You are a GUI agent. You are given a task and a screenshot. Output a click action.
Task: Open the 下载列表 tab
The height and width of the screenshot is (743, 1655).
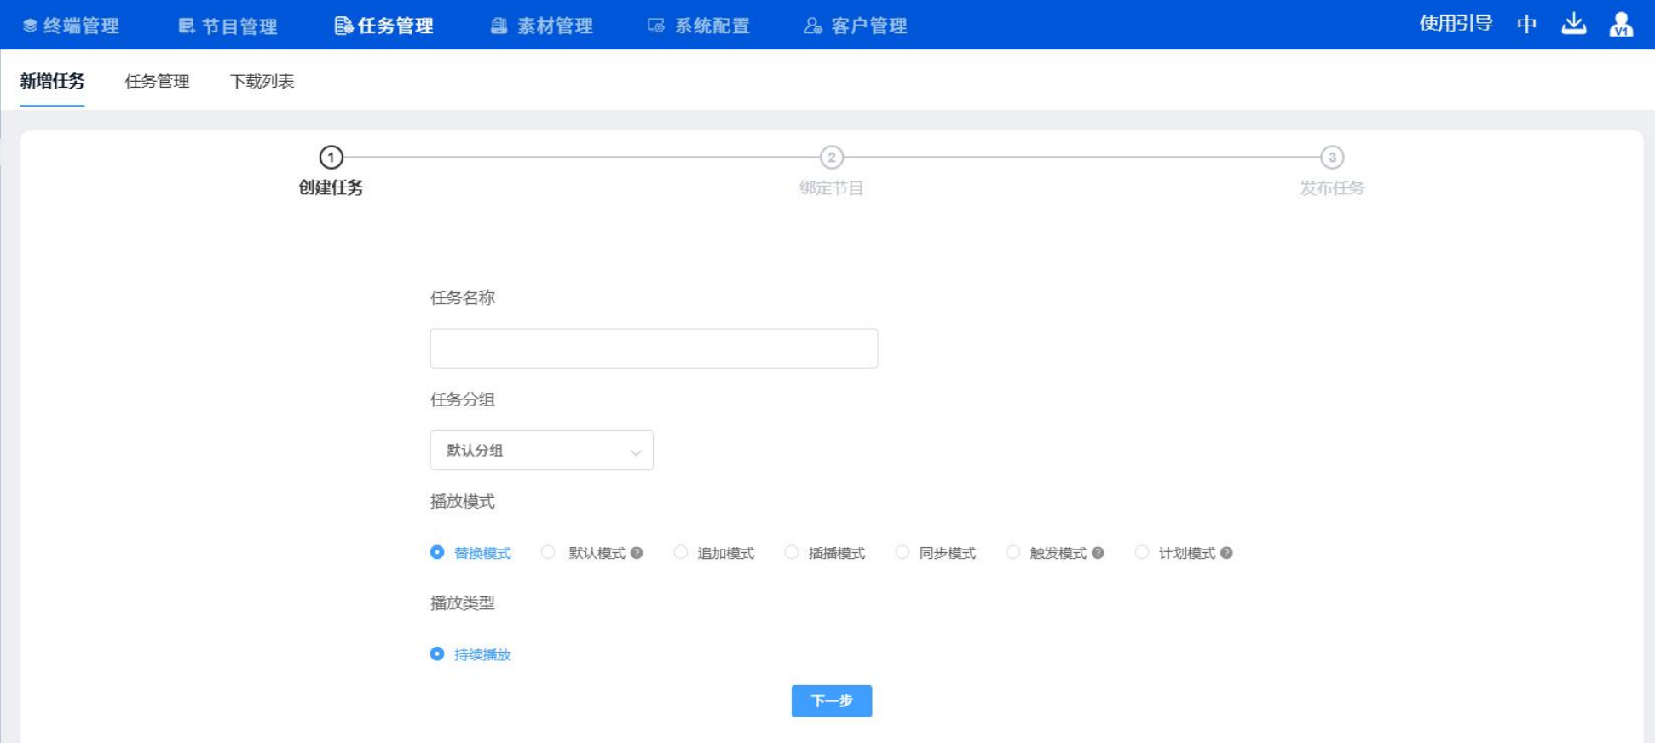[262, 82]
